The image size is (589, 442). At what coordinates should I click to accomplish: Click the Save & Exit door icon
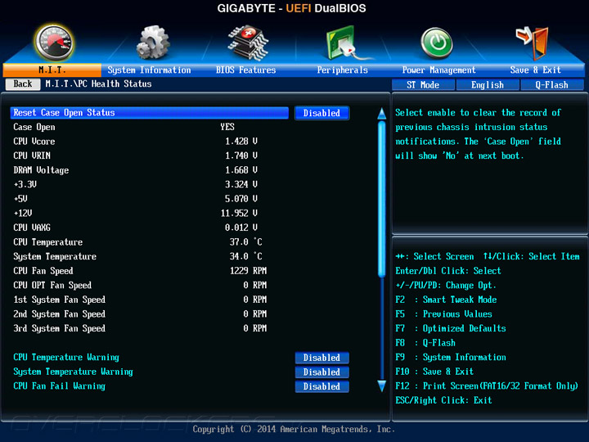[533, 43]
